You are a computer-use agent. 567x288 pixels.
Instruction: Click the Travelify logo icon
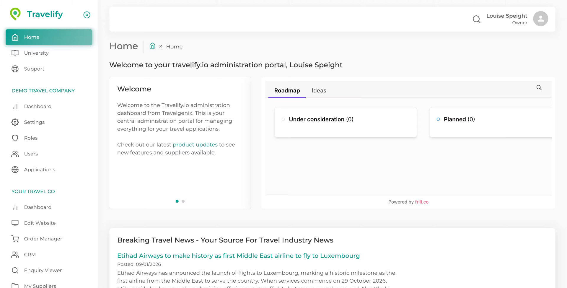(x=15, y=14)
